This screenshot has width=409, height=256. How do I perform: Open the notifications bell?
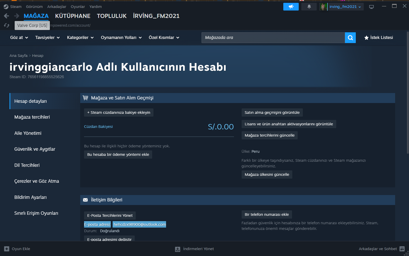coord(309,7)
